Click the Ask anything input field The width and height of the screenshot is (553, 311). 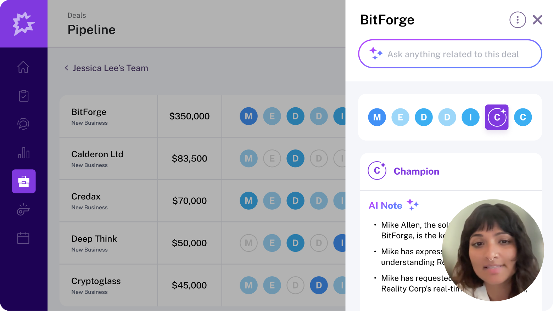coord(450,54)
